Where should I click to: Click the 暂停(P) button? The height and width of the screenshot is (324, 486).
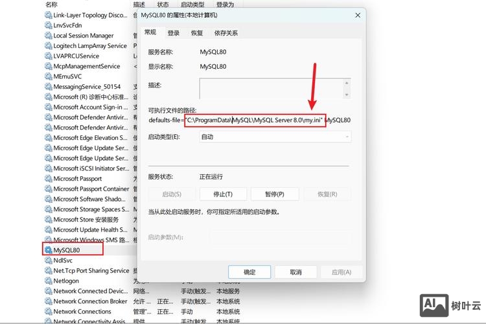click(x=275, y=194)
